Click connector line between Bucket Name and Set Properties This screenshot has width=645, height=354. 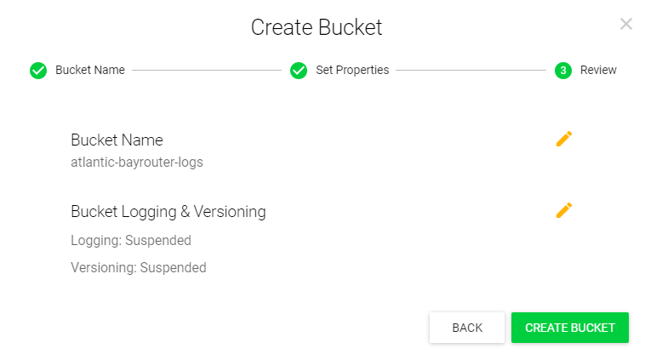(207, 71)
